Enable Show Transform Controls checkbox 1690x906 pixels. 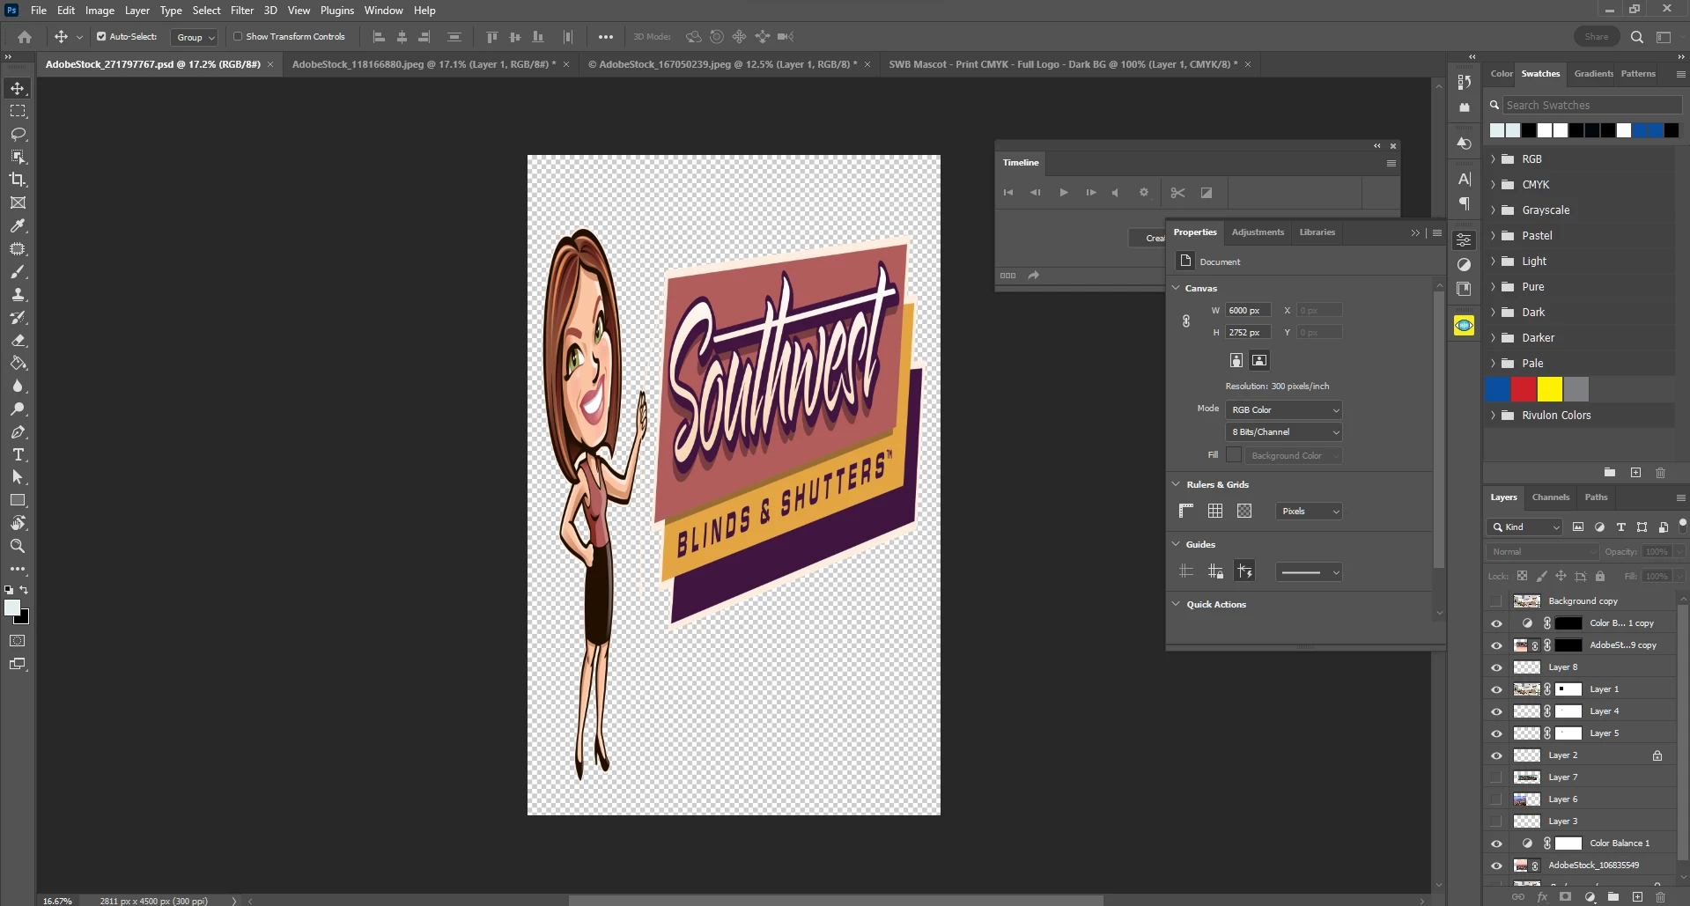(238, 37)
